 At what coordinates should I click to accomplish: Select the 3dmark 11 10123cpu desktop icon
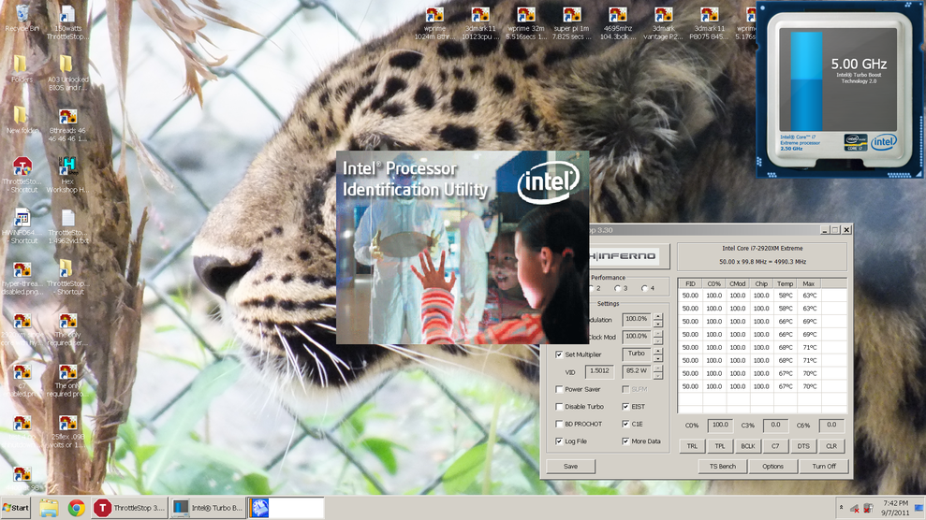(x=480, y=23)
